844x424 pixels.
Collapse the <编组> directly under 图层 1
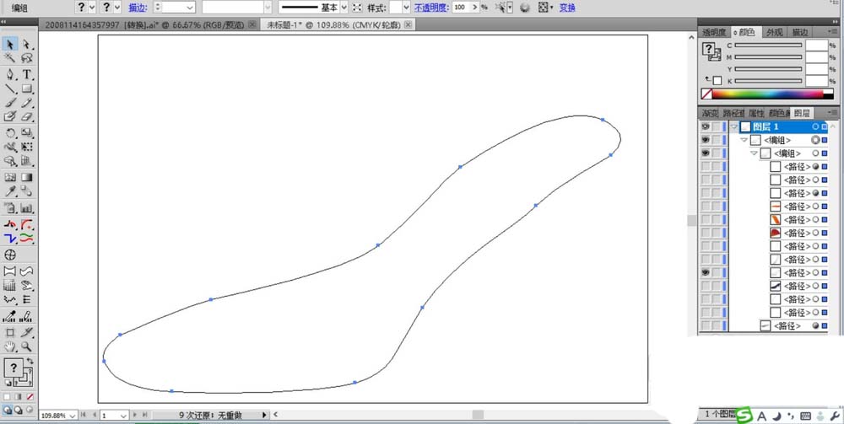744,140
